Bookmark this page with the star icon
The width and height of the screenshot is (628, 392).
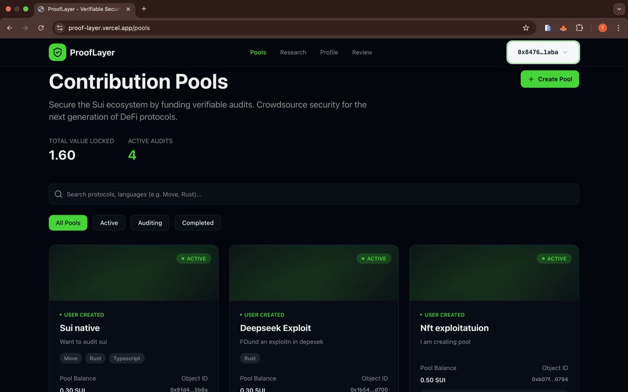(x=526, y=28)
